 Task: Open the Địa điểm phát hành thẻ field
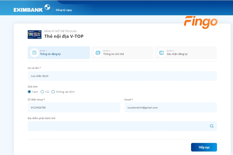click(x=122, y=126)
